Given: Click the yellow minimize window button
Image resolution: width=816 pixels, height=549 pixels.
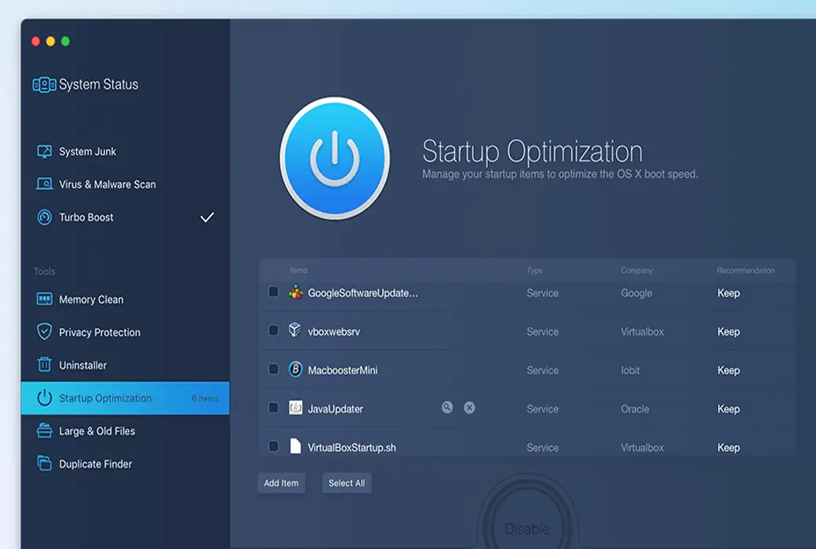Looking at the screenshot, I should (50, 41).
